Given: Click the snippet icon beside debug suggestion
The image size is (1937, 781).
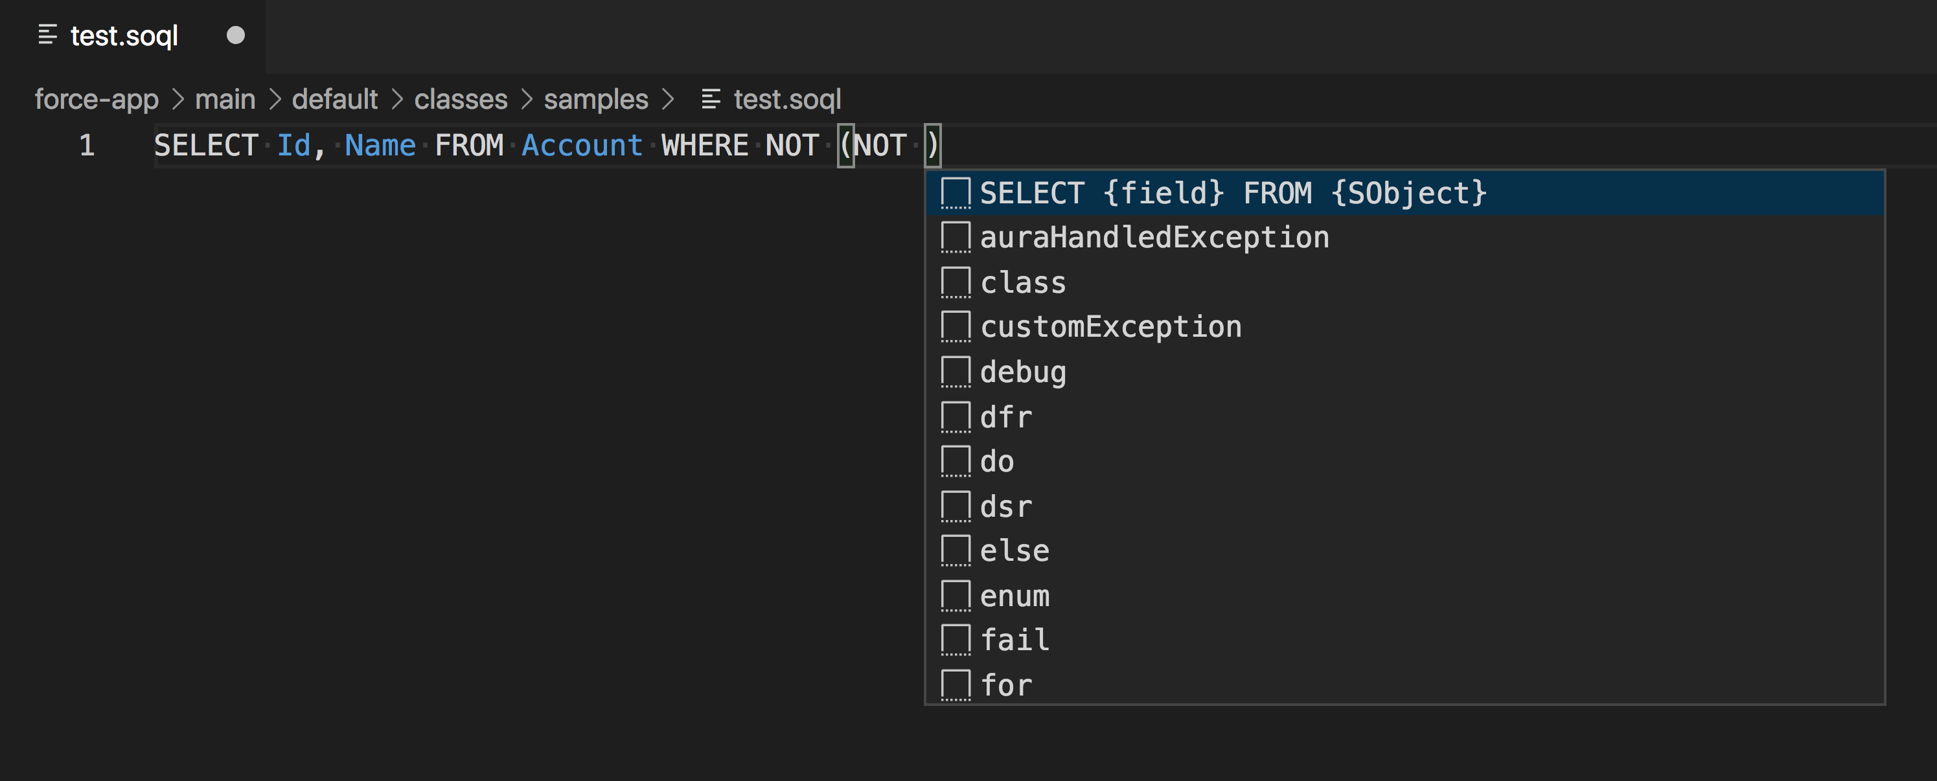Looking at the screenshot, I should [956, 370].
